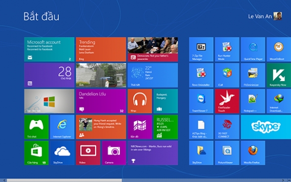Open the TeamViewer 7 tile
This screenshot has width=291, height=182.
coord(201,101)
